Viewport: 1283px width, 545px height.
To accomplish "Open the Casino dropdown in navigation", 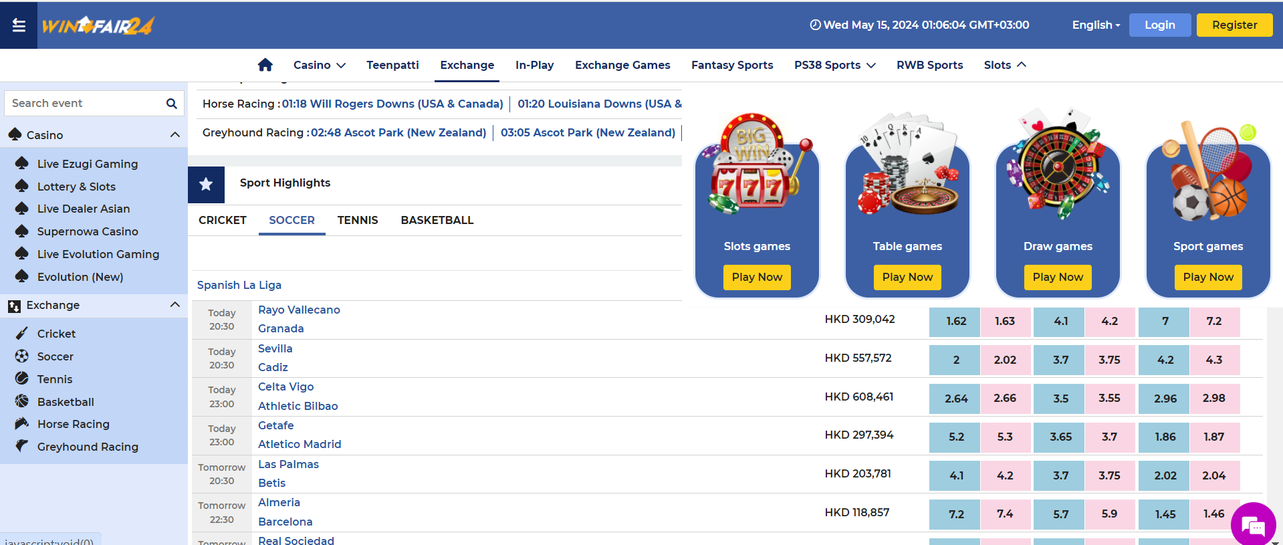I will point(319,65).
